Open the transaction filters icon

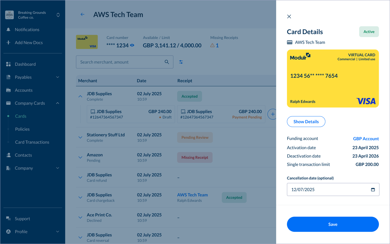181,62
